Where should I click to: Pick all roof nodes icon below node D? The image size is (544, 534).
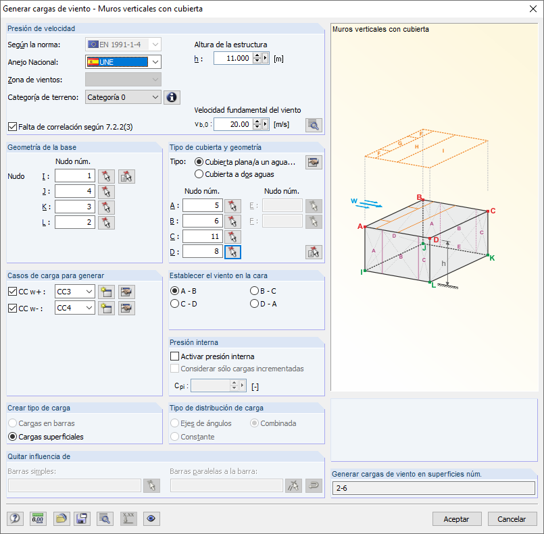click(x=314, y=252)
